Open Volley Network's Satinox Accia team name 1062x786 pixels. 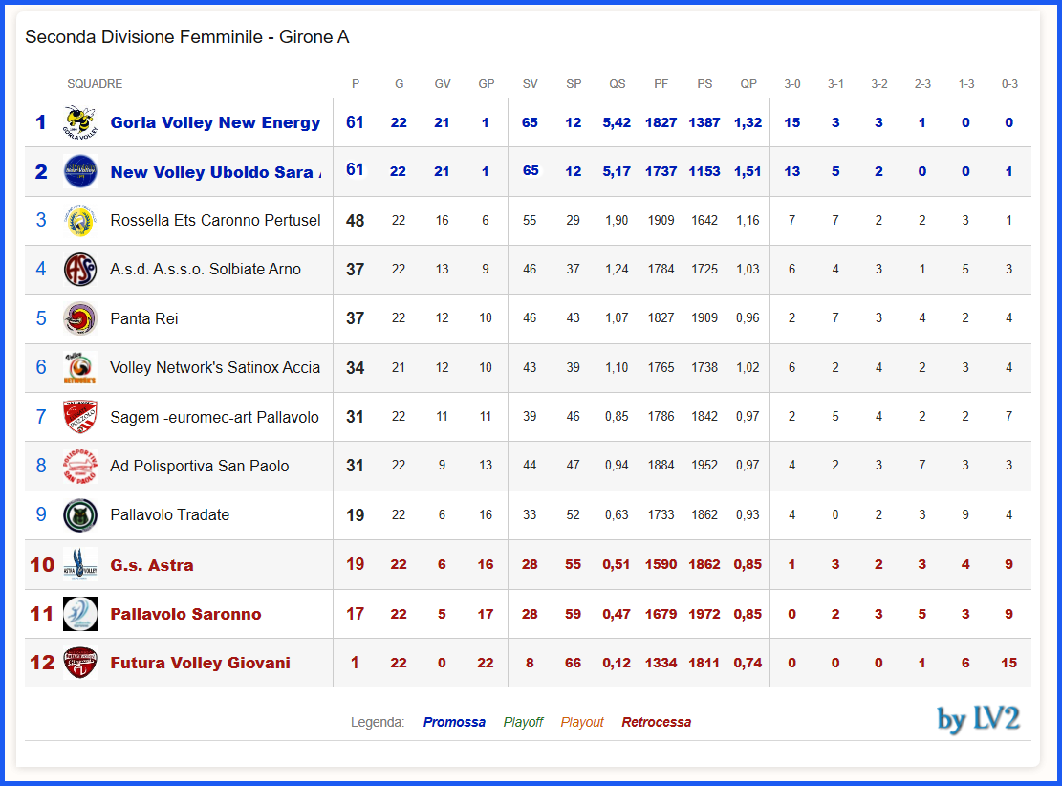215,367
